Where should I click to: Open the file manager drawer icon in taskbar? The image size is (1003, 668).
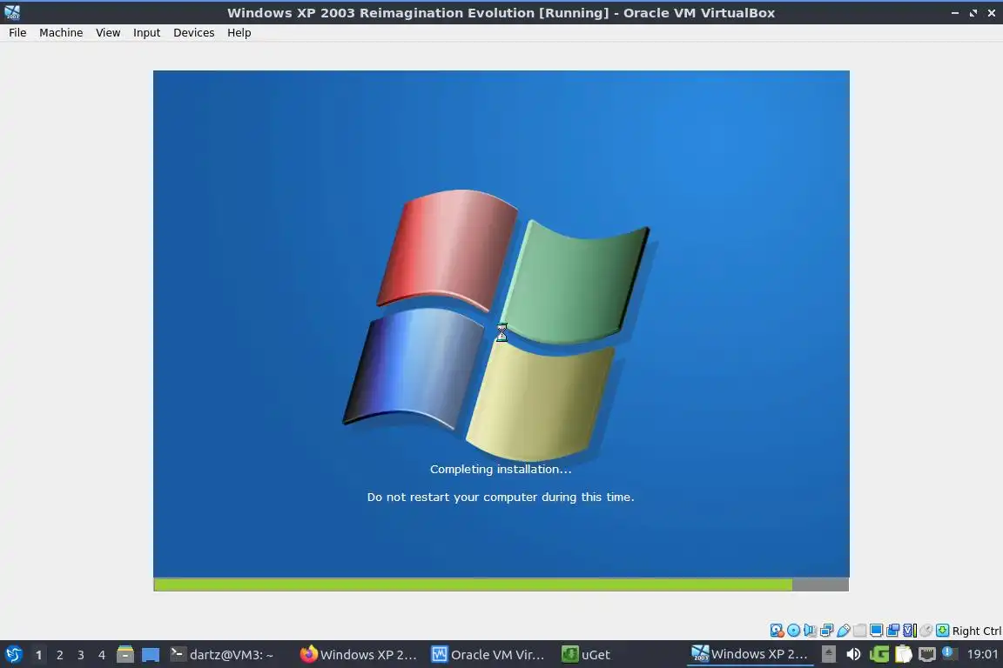pos(125,655)
